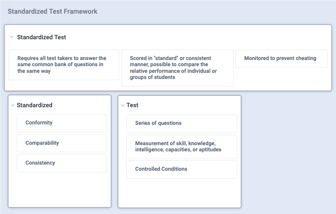Click empty area inside Test group box
This screenshot has width=336, height=214.
click(x=180, y=193)
